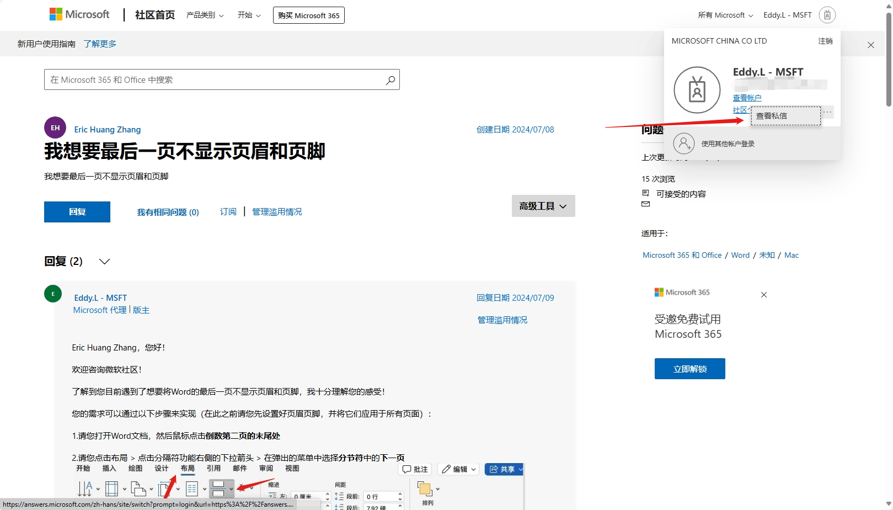This screenshot has width=893, height=510.
Task: Click 注销 to sign out
Action: pos(825,41)
